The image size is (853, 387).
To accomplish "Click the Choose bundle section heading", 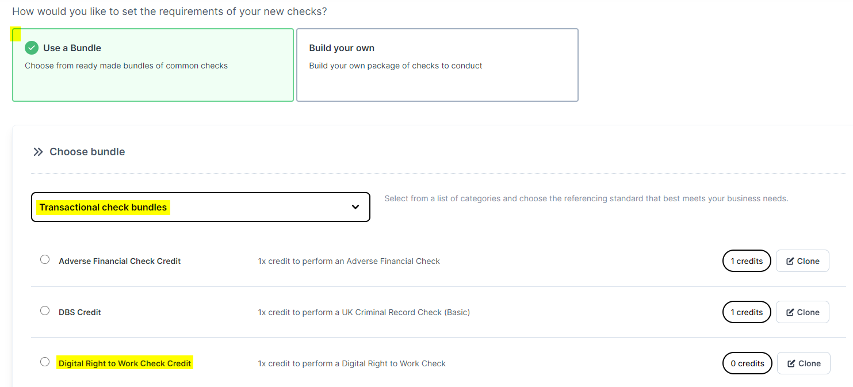I will (x=87, y=152).
